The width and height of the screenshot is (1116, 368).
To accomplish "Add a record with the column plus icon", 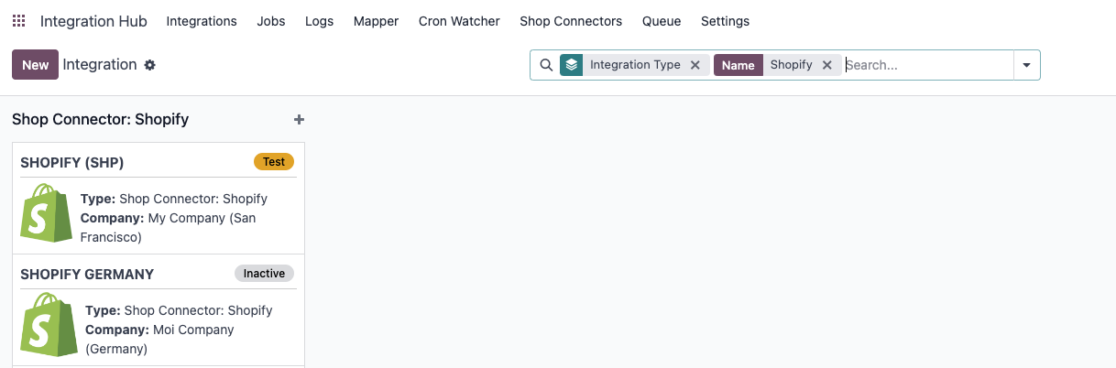I will [299, 119].
